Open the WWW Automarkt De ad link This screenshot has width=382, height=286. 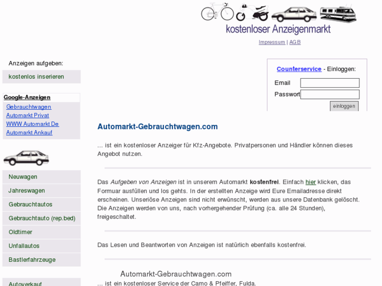33,124
